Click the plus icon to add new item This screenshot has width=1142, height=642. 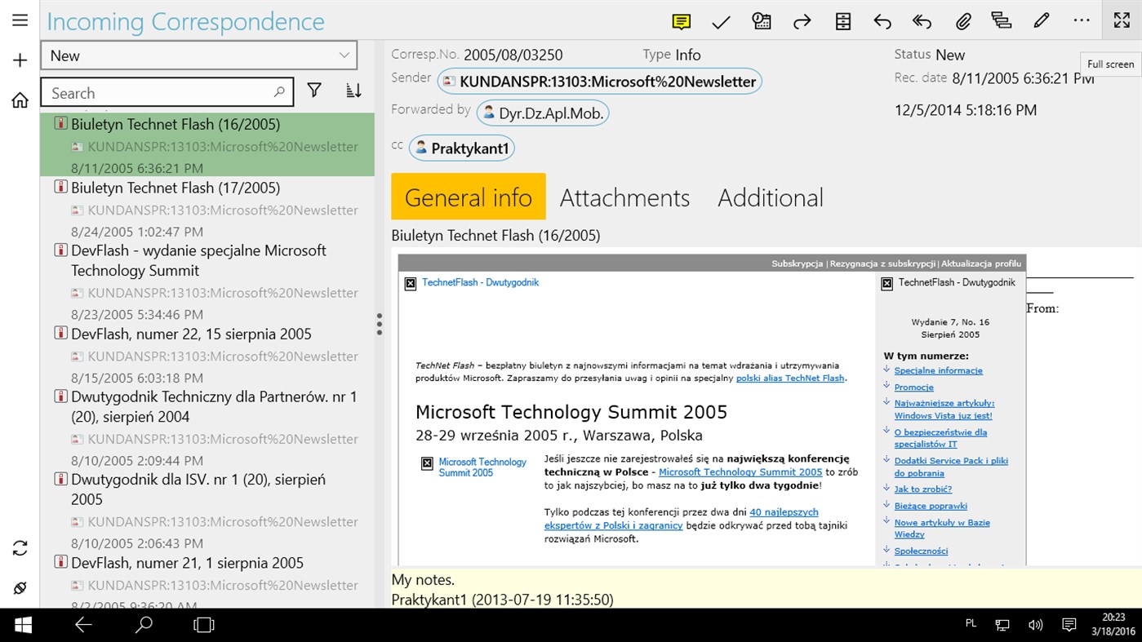pos(20,60)
